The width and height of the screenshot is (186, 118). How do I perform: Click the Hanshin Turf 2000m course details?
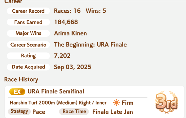58,103
